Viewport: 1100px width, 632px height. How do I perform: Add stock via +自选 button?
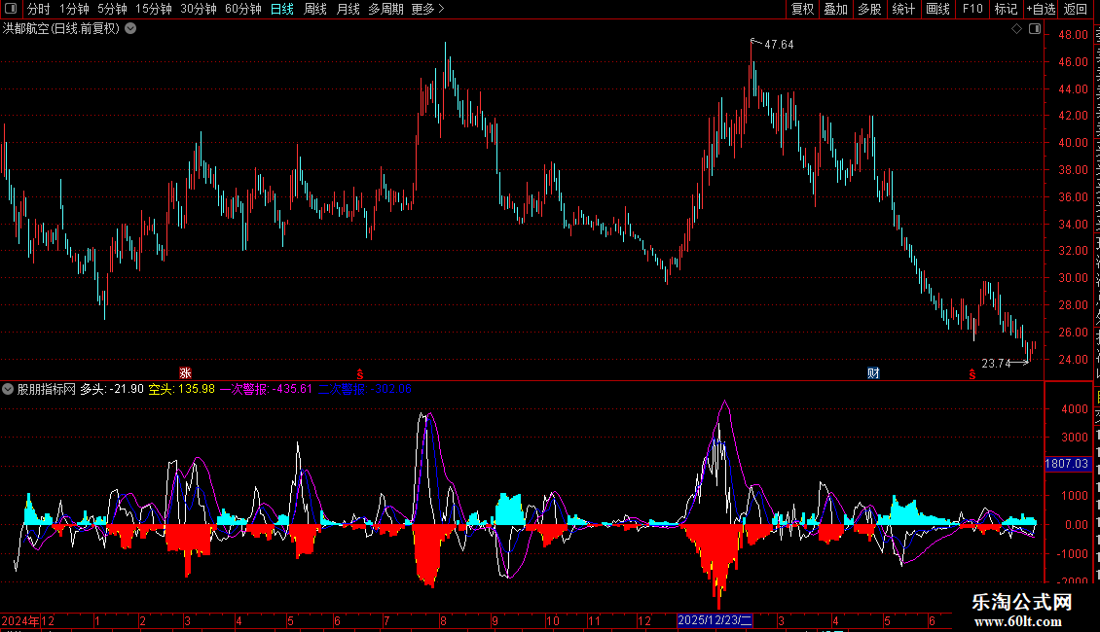point(1041,9)
